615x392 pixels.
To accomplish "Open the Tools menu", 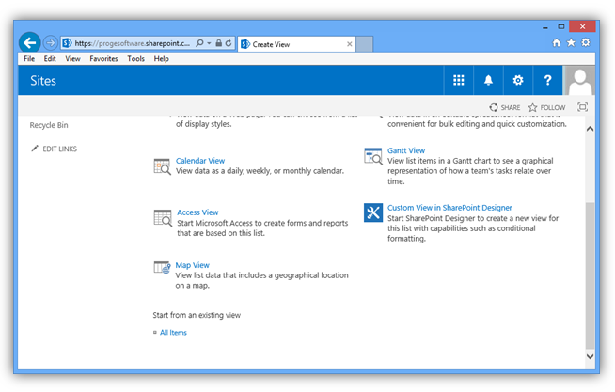I will pos(135,59).
